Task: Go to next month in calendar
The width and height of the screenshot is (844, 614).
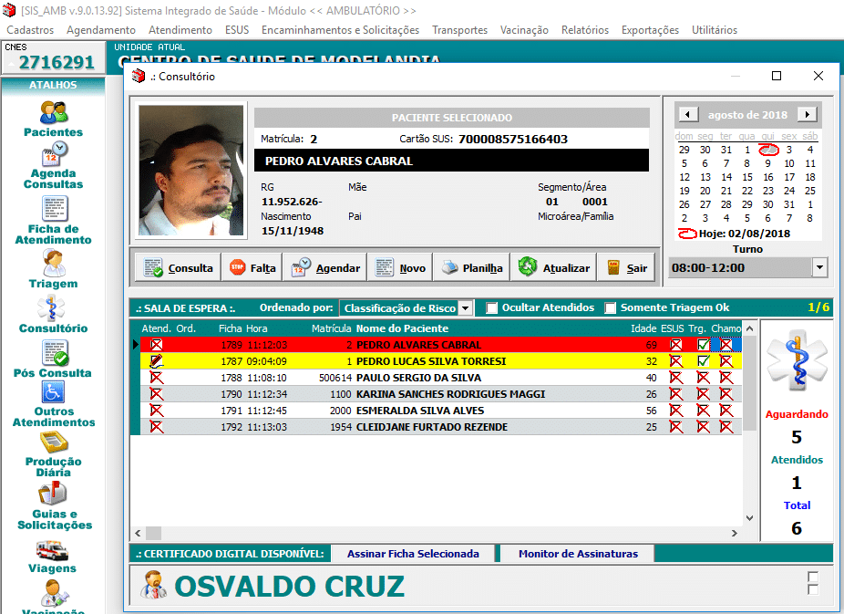Action: pyautogui.click(x=807, y=115)
